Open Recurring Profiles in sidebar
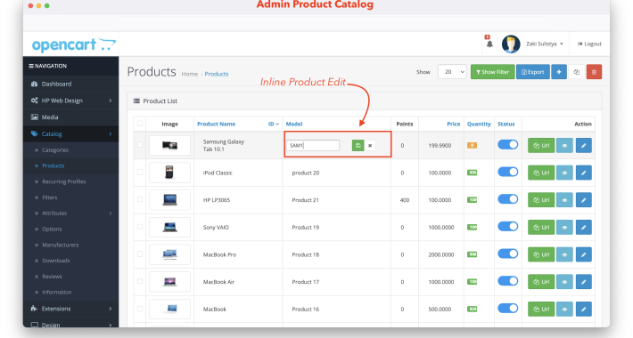The width and height of the screenshot is (633, 338). (x=64, y=181)
